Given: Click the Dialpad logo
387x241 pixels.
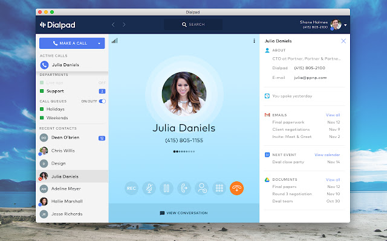Looking at the screenshot, I should point(57,25).
